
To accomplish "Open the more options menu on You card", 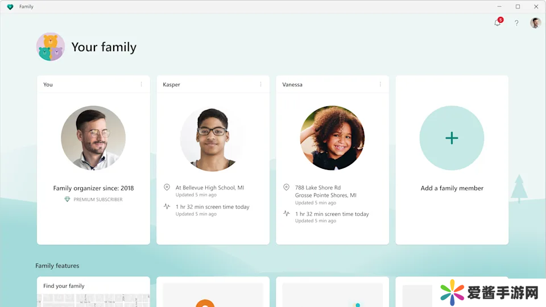I will [x=142, y=84].
